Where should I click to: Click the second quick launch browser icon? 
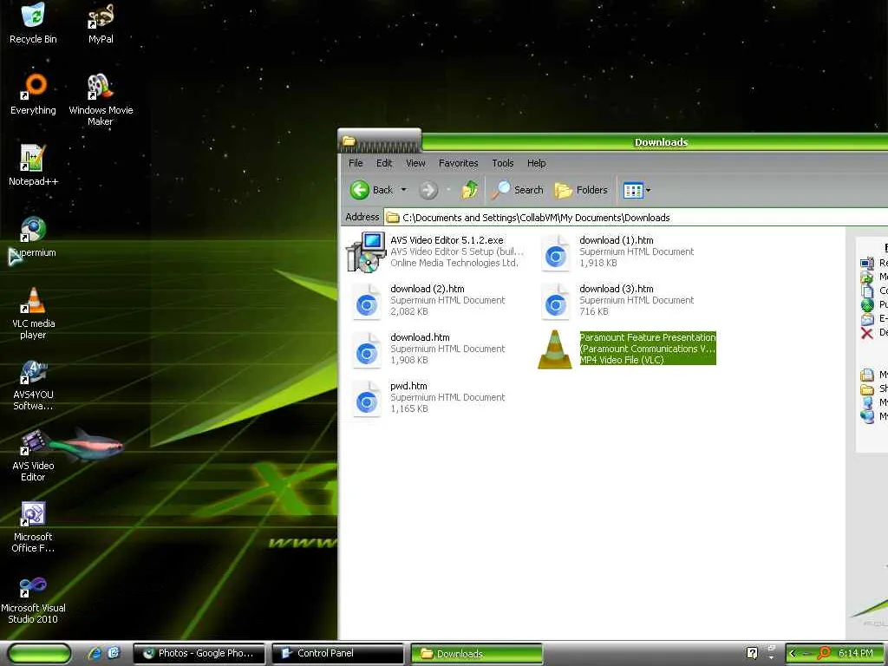114,654
